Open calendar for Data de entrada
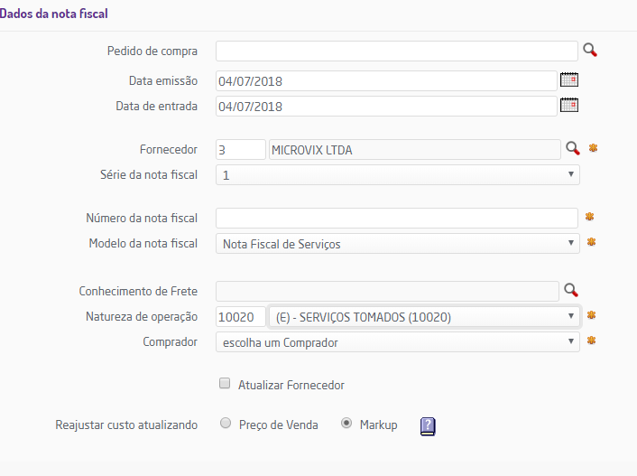 pos(568,105)
